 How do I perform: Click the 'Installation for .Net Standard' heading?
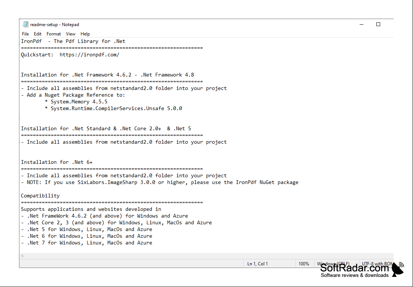point(106,128)
